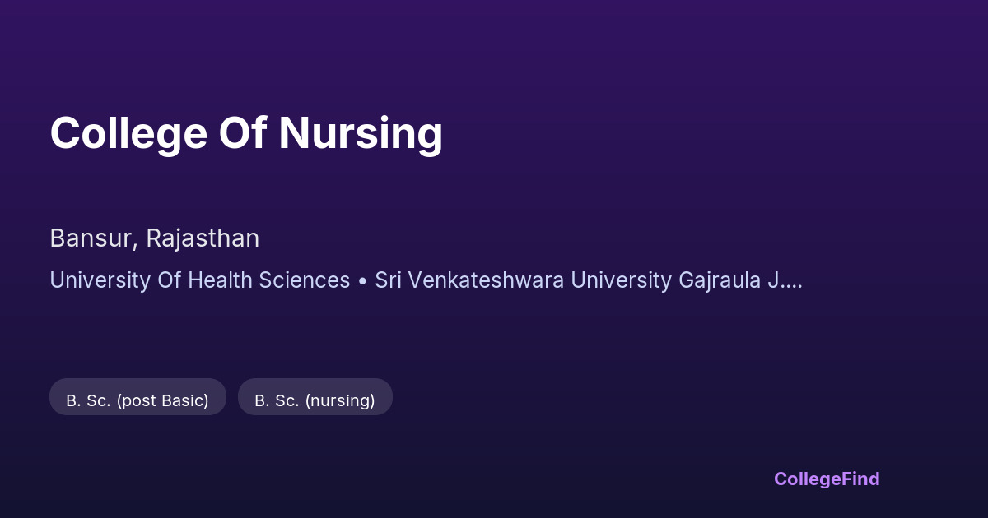Click the bullet separator between universities
988x518 pixels.
point(362,281)
